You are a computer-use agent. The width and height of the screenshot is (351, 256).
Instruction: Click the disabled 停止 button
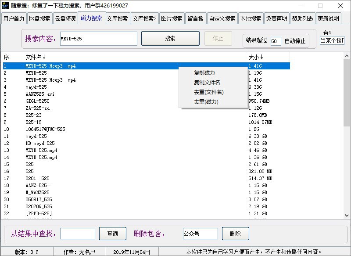(218, 38)
